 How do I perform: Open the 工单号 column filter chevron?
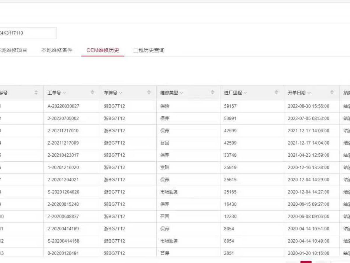tap(64, 93)
